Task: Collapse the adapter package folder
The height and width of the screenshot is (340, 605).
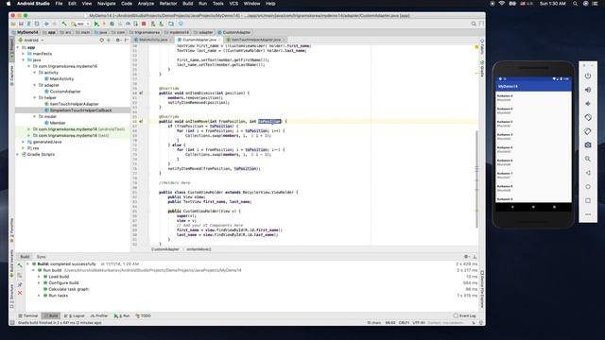Action: [x=34, y=85]
